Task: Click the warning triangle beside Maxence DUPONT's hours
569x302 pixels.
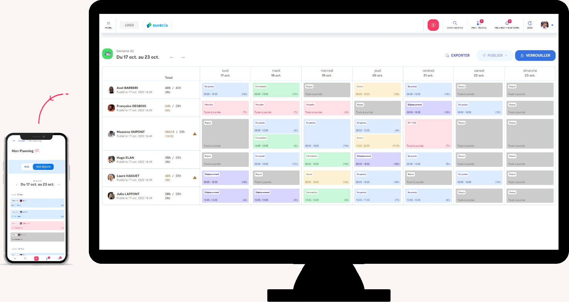Action: (x=195, y=134)
